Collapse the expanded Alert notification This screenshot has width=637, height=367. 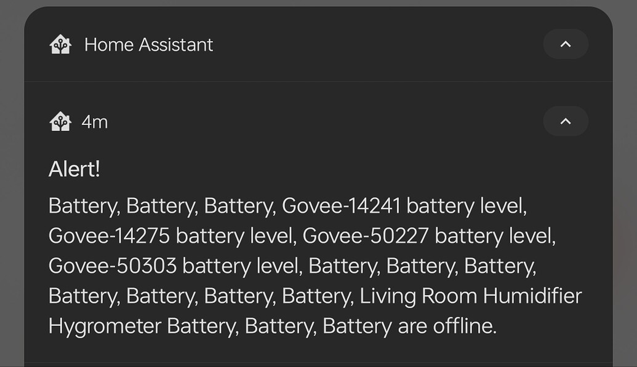click(x=565, y=121)
